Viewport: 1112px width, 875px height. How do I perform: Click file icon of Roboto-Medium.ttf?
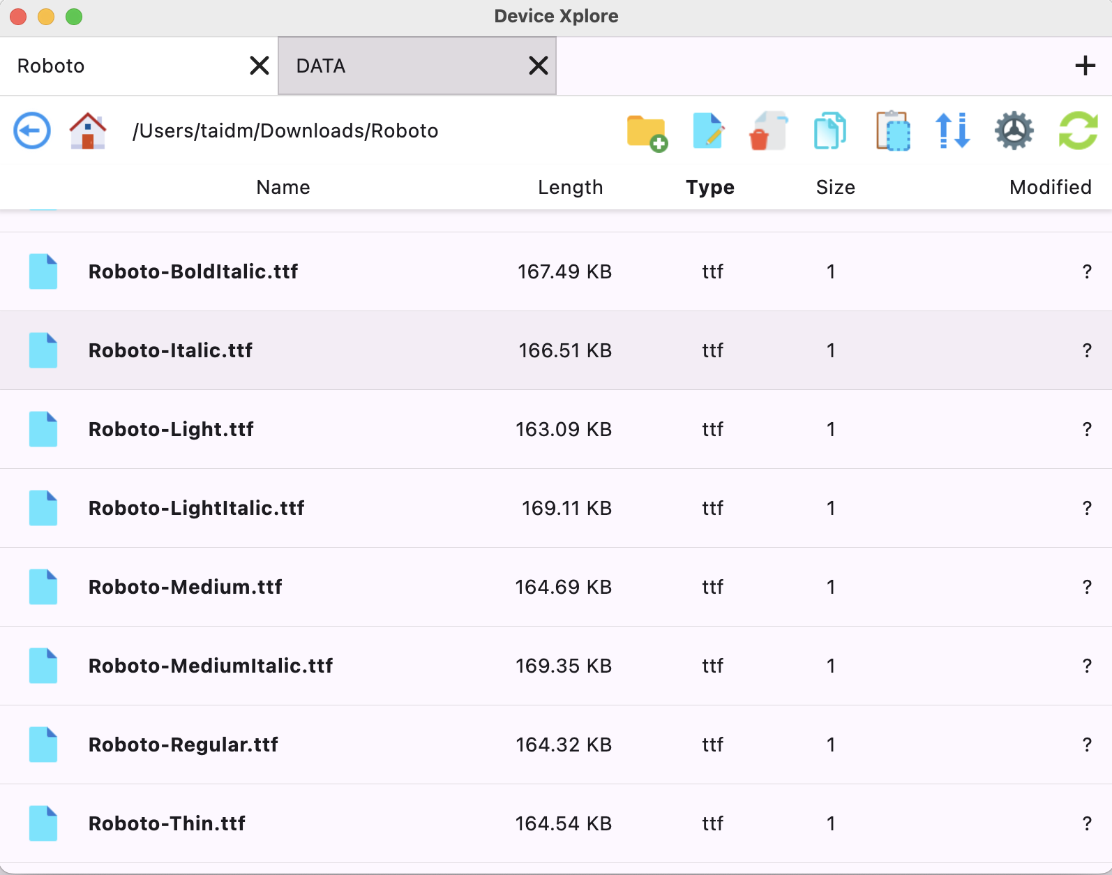tap(43, 587)
